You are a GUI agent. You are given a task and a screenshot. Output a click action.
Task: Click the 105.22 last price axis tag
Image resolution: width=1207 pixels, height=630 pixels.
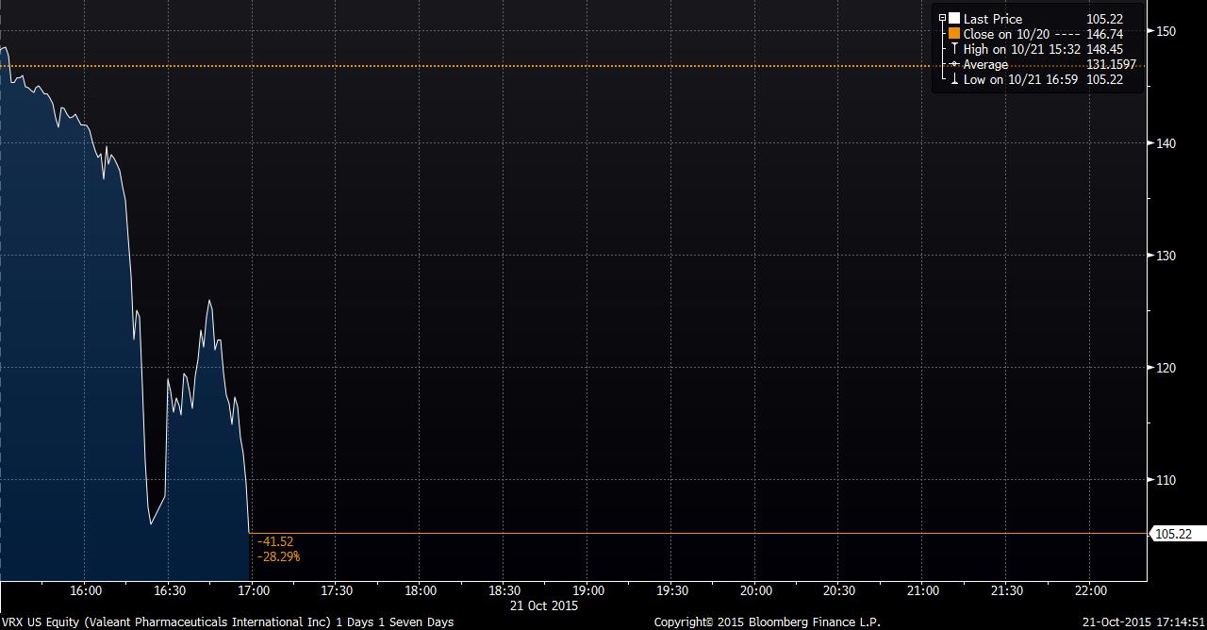tap(1173, 534)
